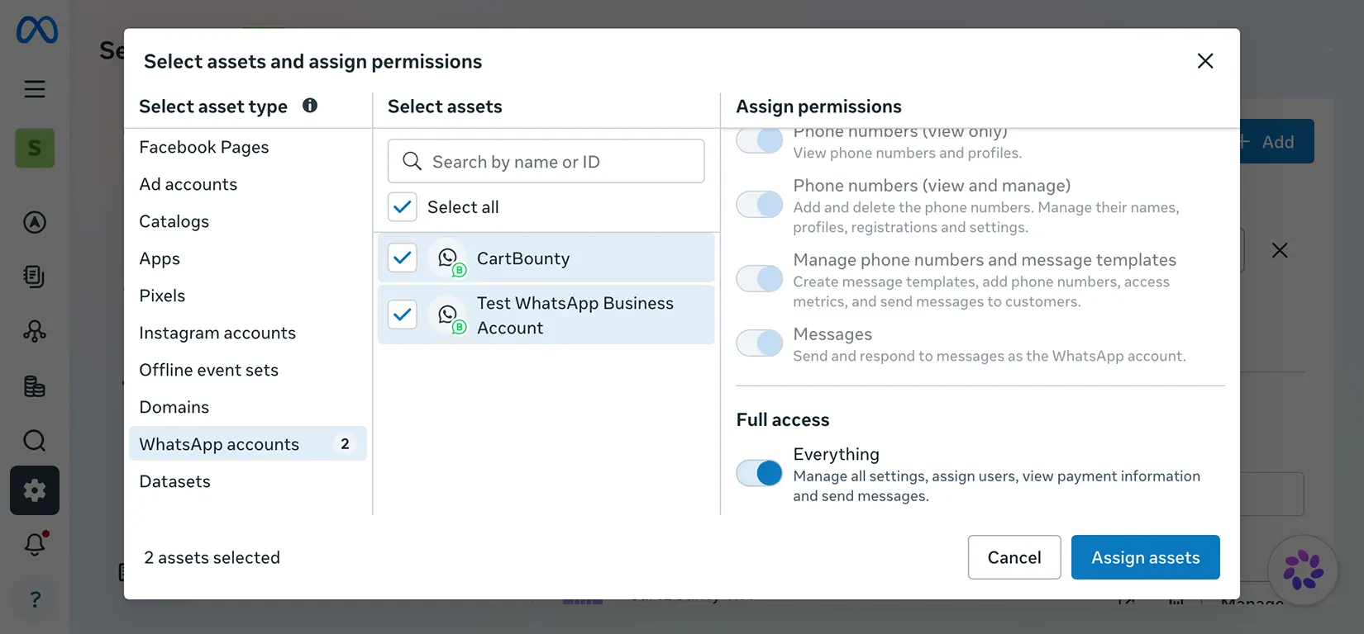The width and height of the screenshot is (1364, 634).
Task: Click the question mark help icon
Action: click(x=35, y=599)
